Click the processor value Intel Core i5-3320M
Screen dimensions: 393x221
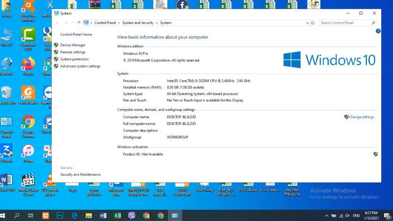click(x=208, y=81)
